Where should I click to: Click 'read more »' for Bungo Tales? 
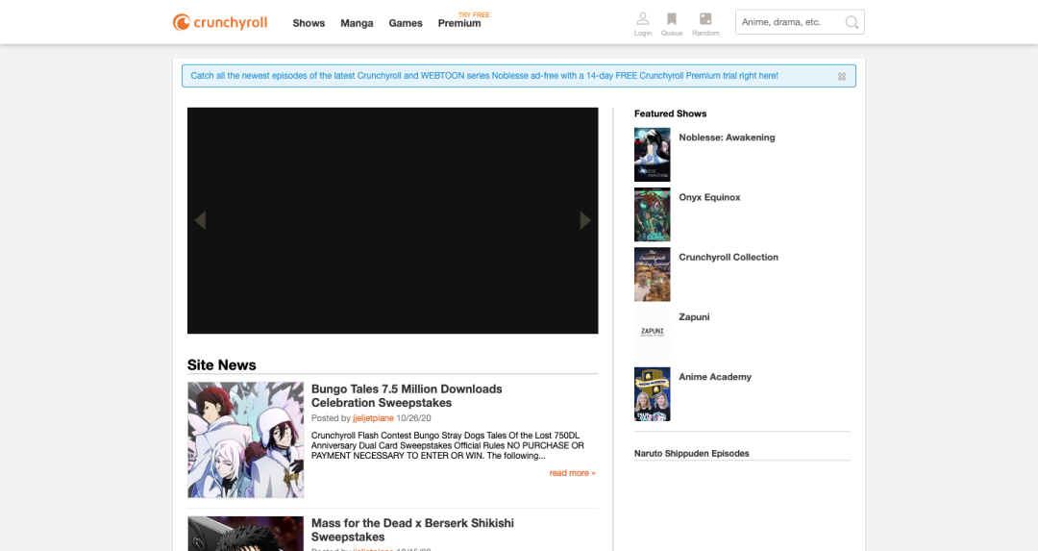[x=572, y=473]
